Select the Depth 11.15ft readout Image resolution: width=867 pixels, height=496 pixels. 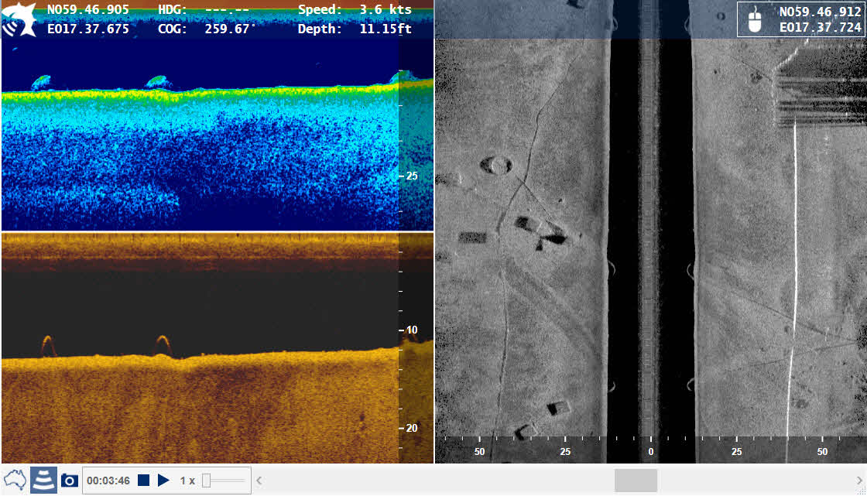pos(355,29)
